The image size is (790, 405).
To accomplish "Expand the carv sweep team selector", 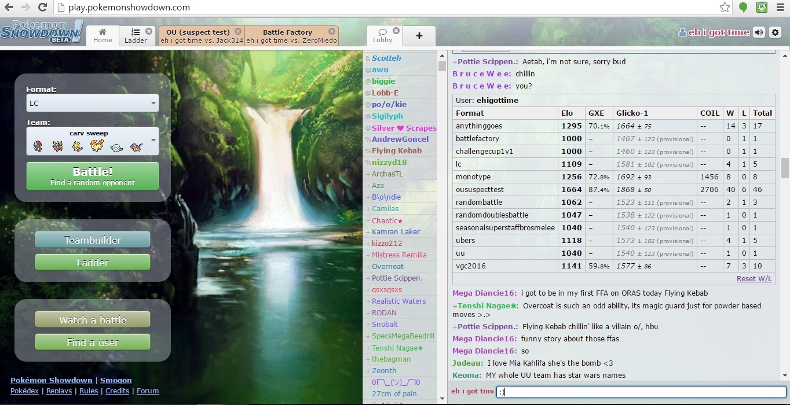I will click(93, 141).
